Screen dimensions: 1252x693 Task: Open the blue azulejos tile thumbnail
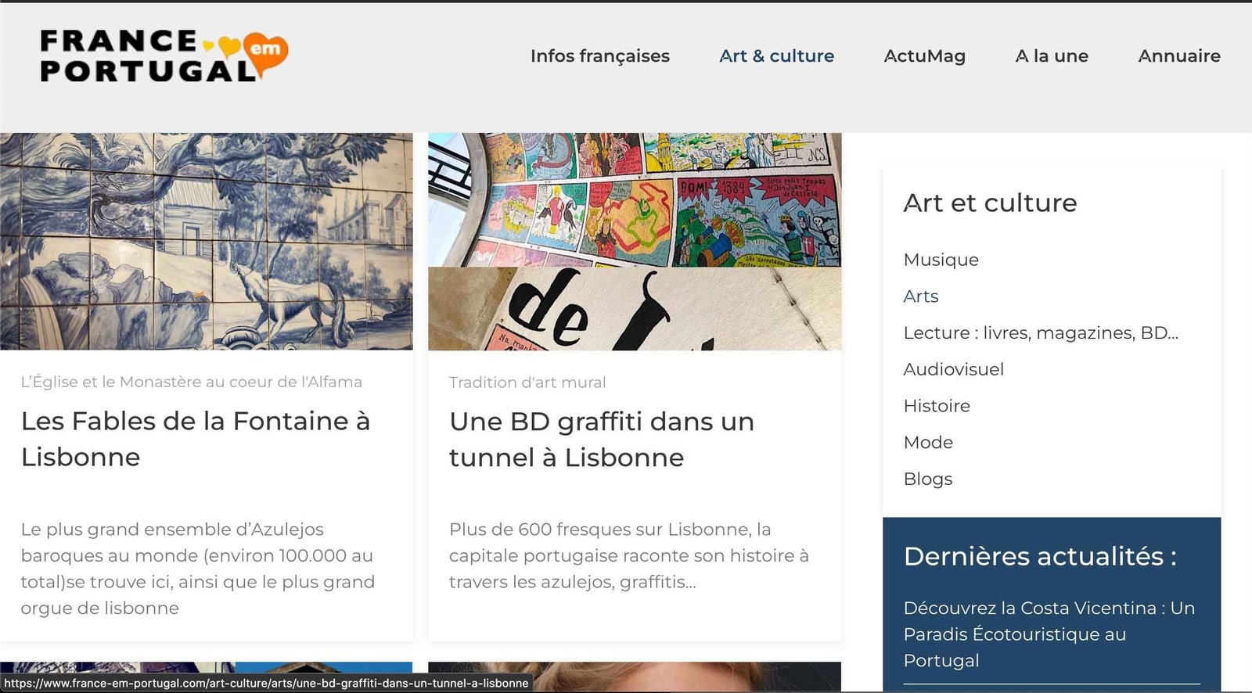coord(206,241)
